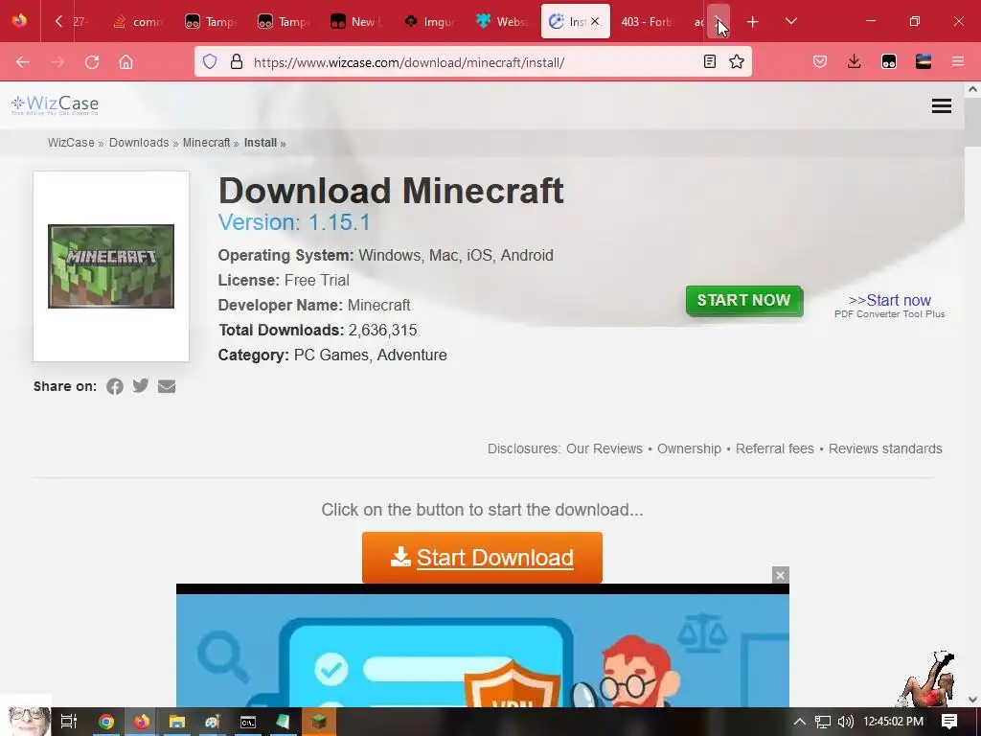The height and width of the screenshot is (736, 981).
Task: Open tracking protection shield icon
Action: point(210,61)
